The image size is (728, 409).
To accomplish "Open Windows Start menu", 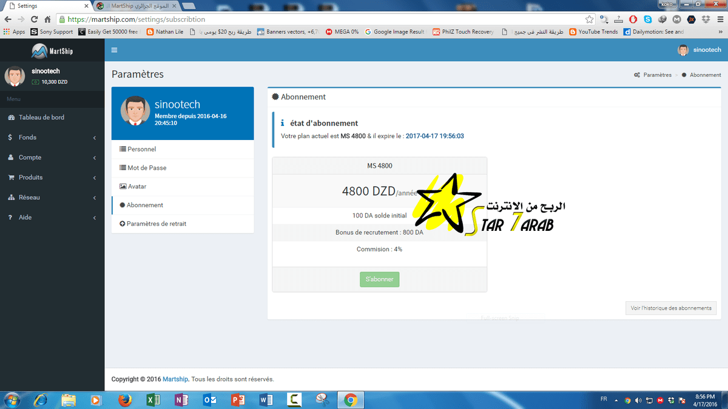I will pyautogui.click(x=12, y=400).
